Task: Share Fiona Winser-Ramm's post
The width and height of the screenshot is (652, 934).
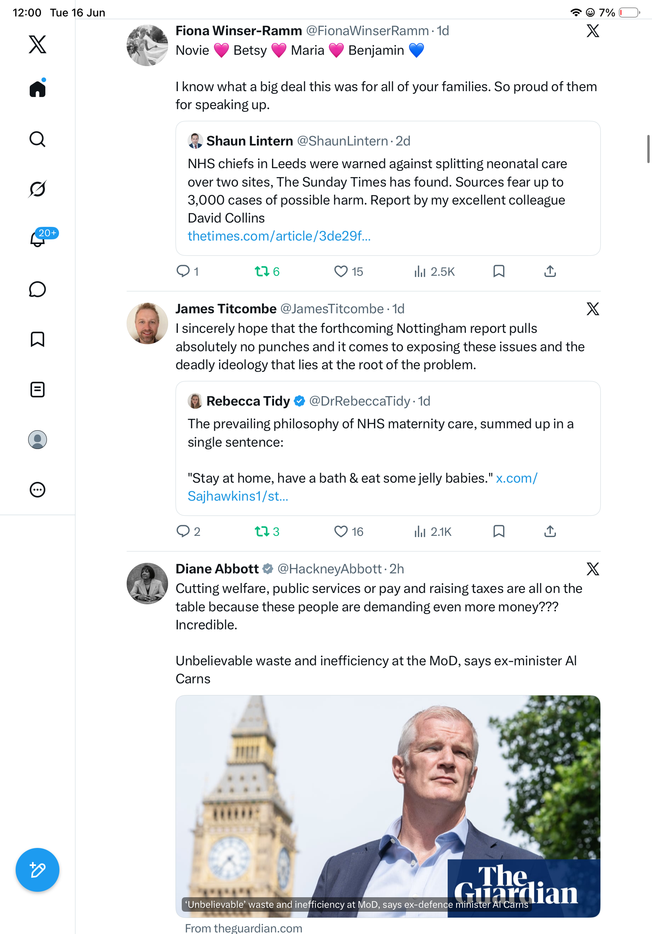Action: [550, 271]
